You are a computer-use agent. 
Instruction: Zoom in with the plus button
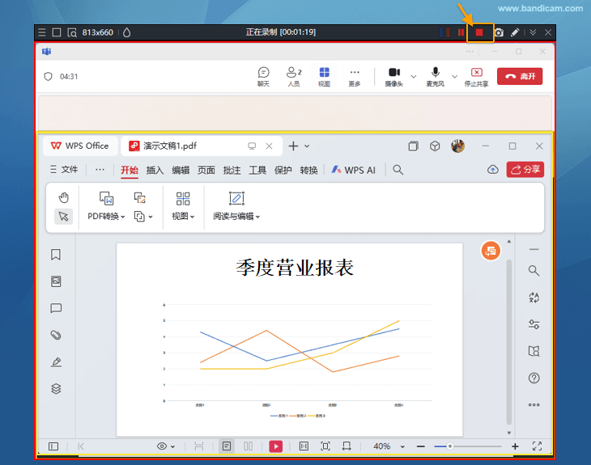515,446
